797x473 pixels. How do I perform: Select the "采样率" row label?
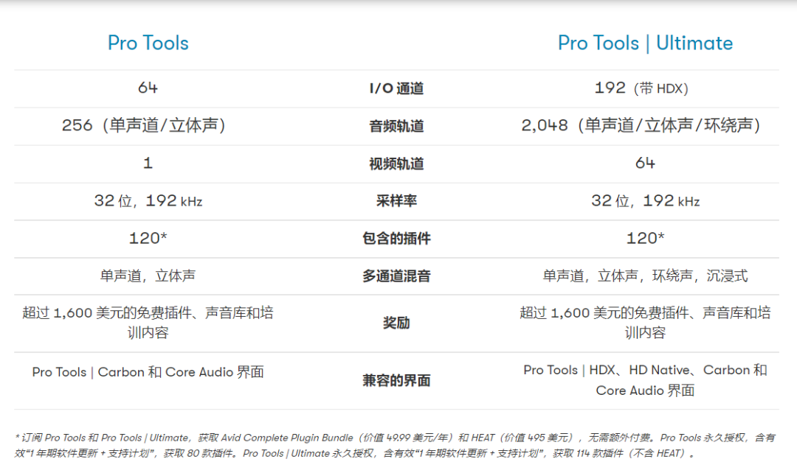(396, 201)
